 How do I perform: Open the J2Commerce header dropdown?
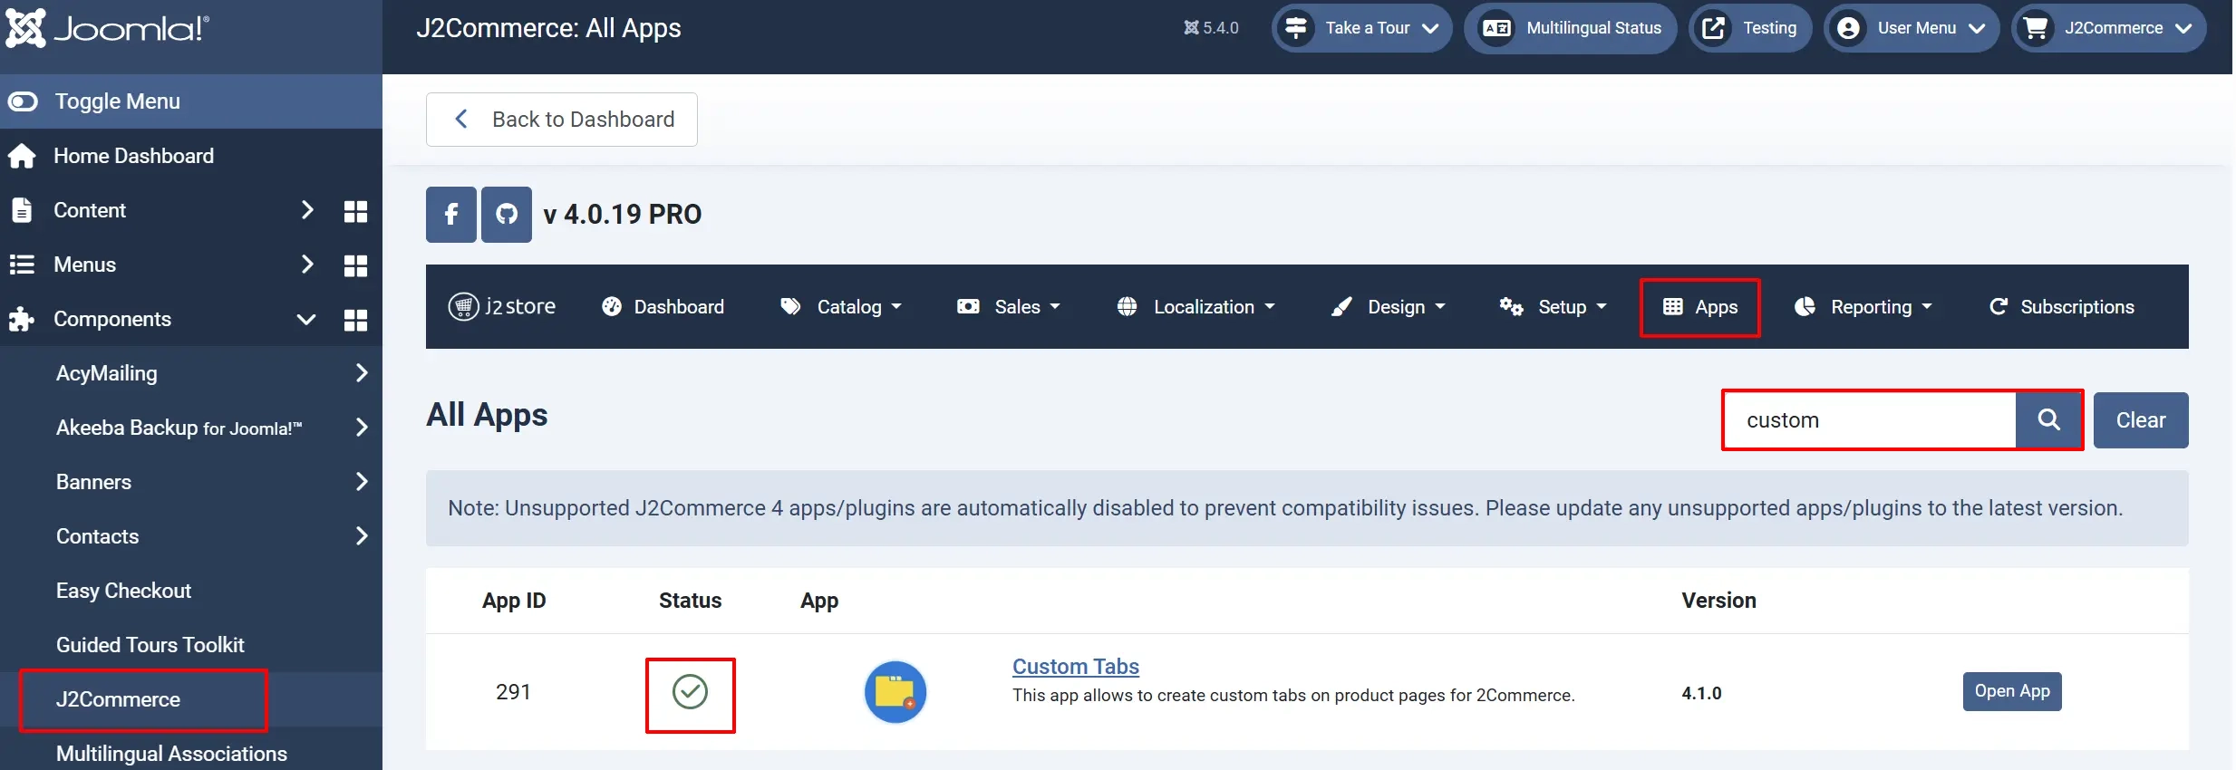[x=2109, y=28]
